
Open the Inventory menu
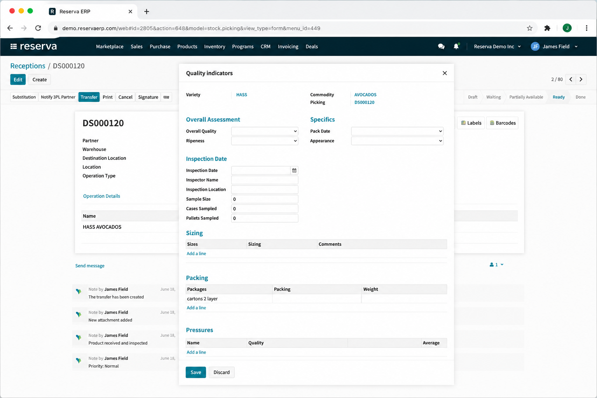[215, 46]
